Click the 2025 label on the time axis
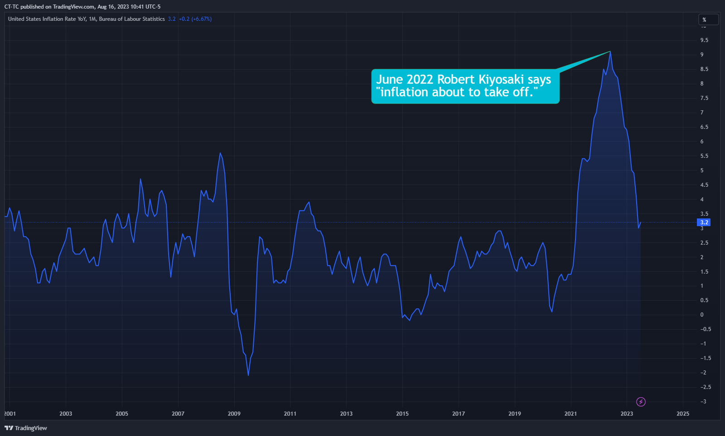Screen dimensions: 725x436 682,413
